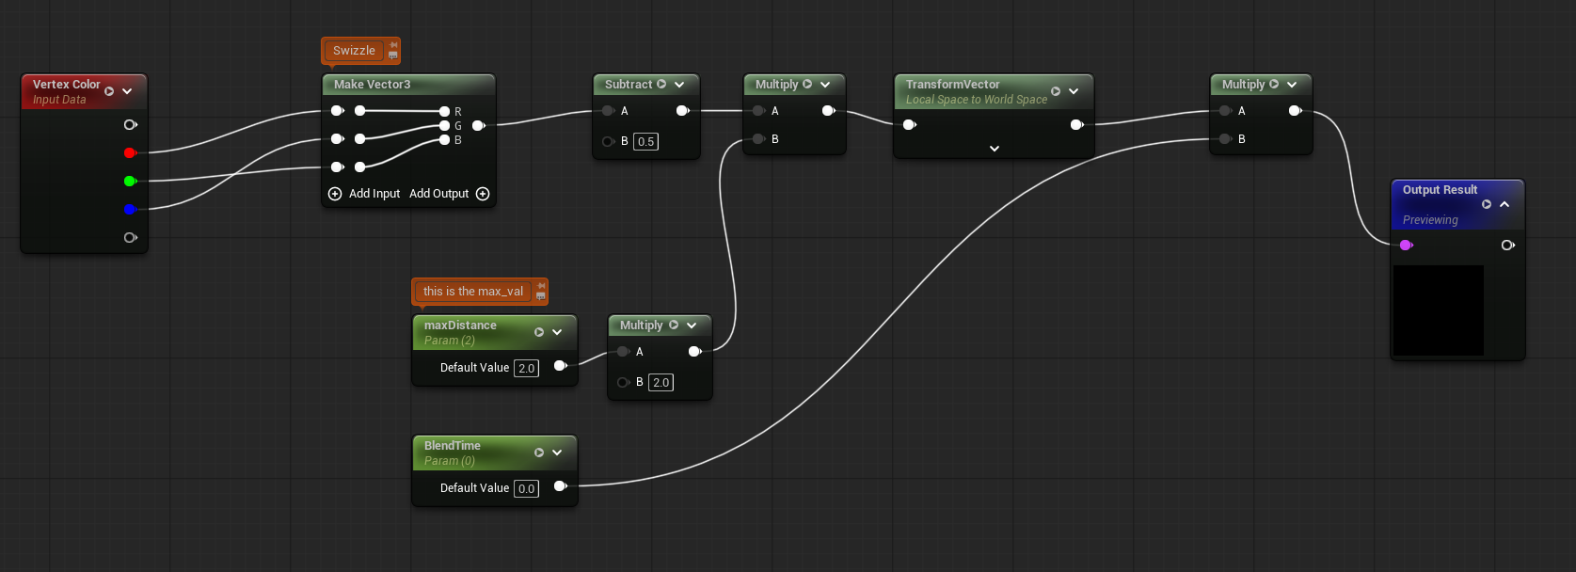1576x572 pixels.
Task: Select the TransformVector node title
Action: click(953, 85)
